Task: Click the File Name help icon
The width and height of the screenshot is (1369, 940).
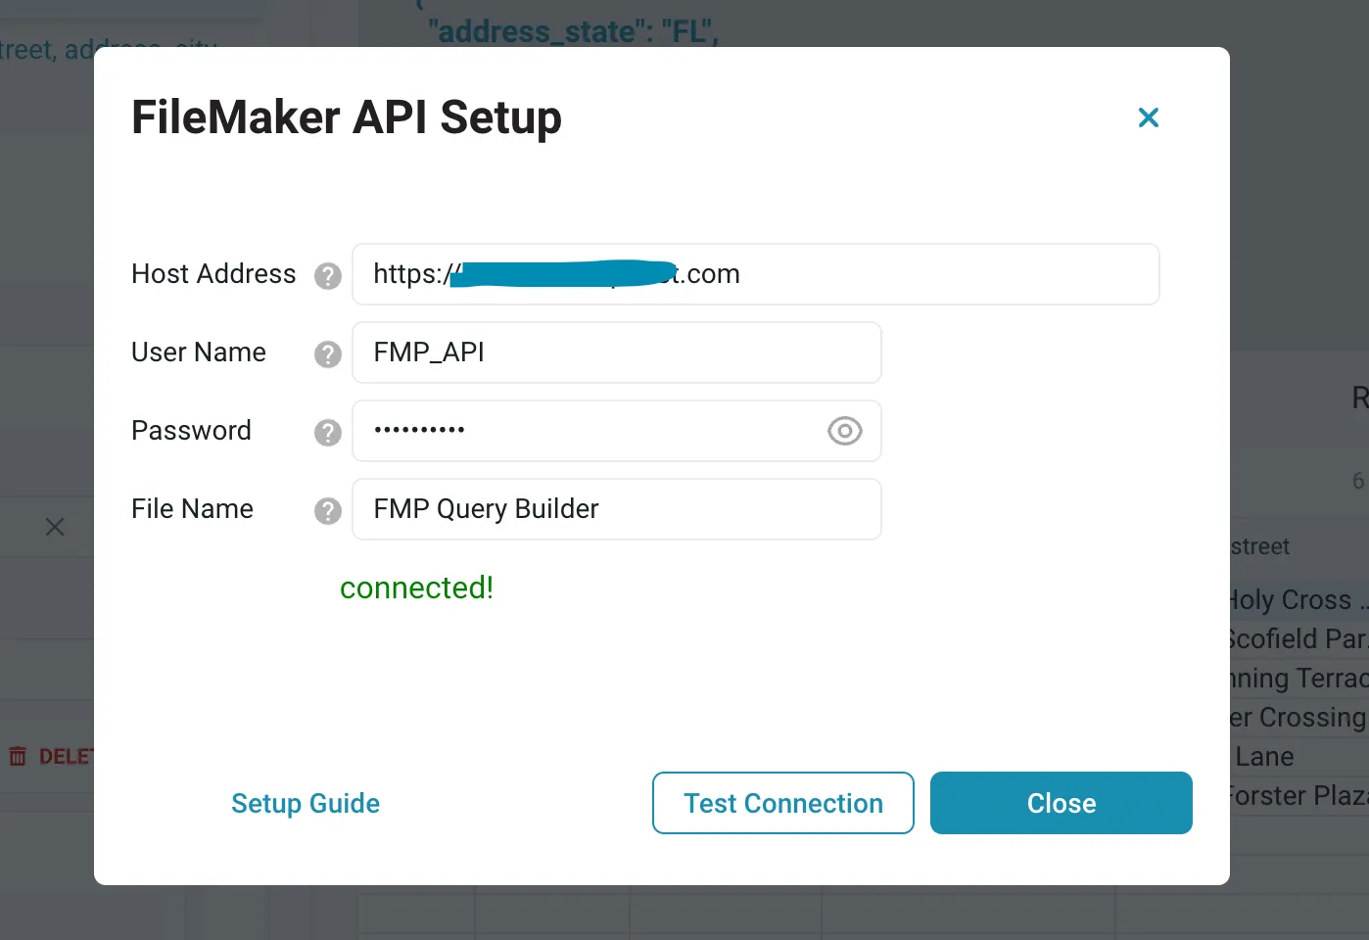Action: tap(328, 511)
